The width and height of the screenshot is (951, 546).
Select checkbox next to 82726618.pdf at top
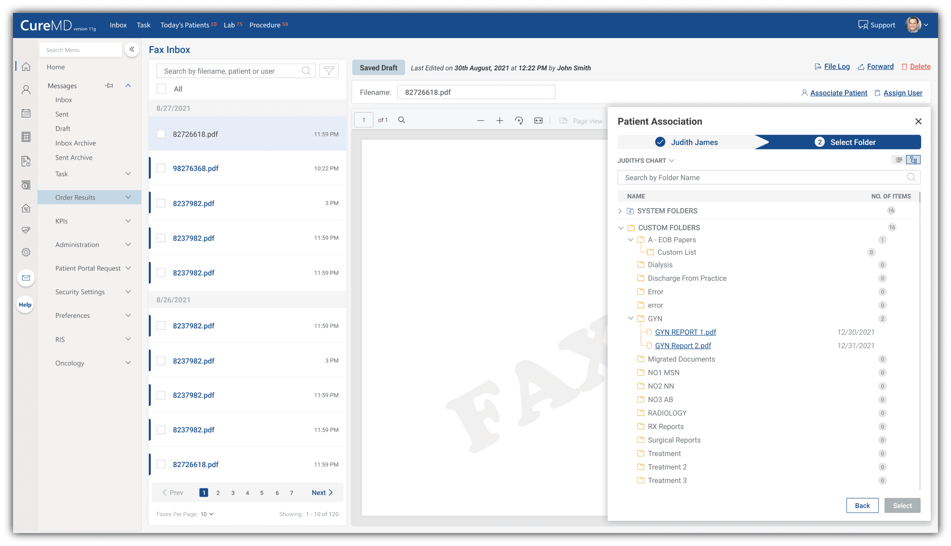(x=161, y=134)
